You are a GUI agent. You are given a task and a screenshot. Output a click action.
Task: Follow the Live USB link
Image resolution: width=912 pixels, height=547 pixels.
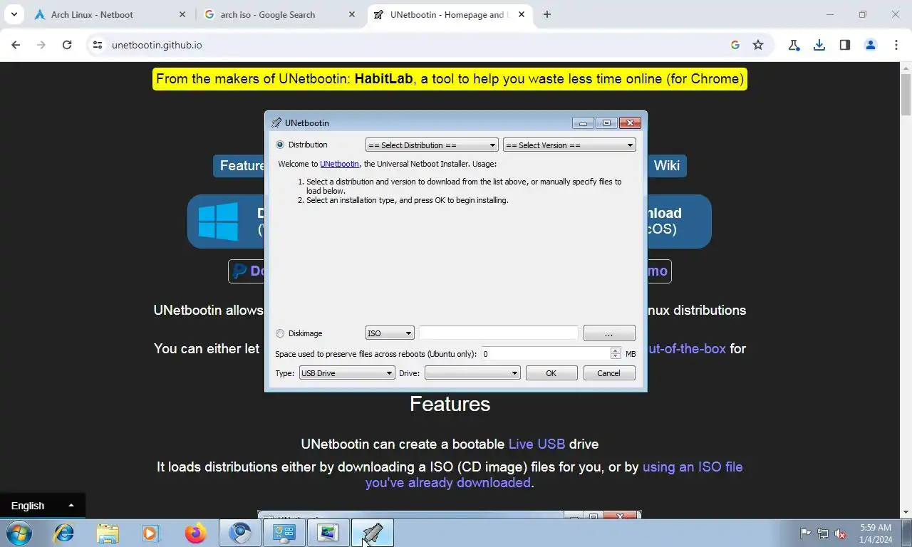(537, 444)
